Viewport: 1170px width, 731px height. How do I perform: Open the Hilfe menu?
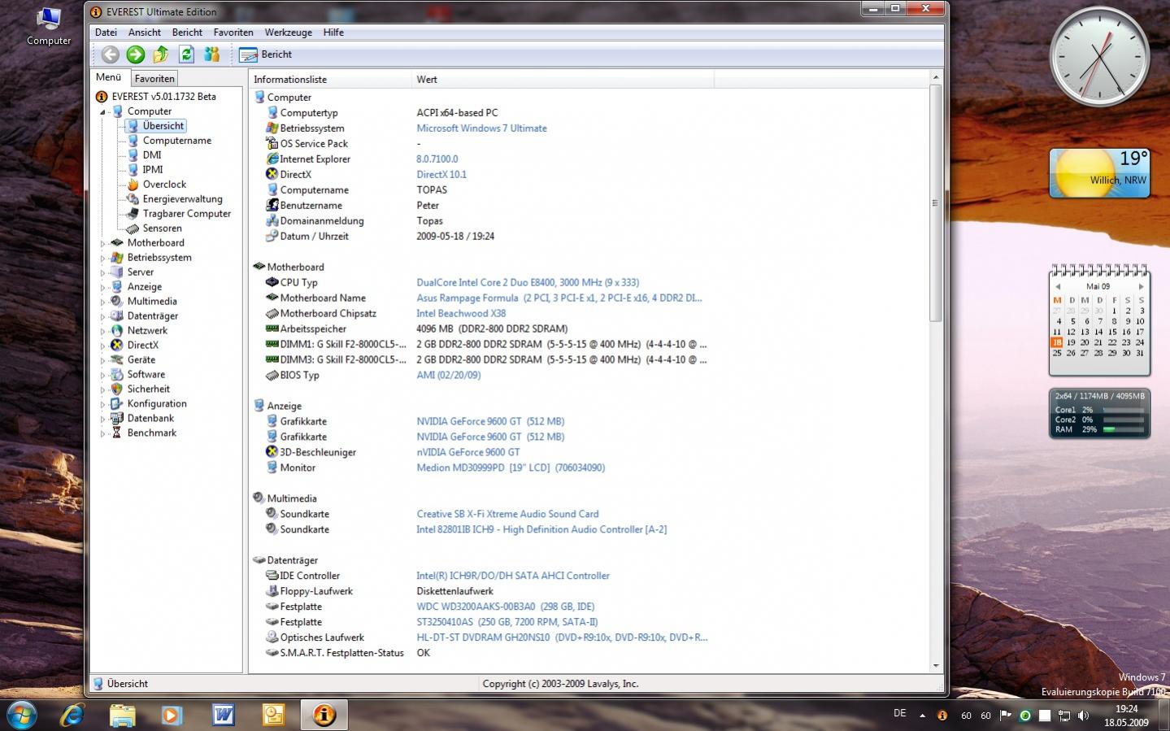[x=333, y=33]
